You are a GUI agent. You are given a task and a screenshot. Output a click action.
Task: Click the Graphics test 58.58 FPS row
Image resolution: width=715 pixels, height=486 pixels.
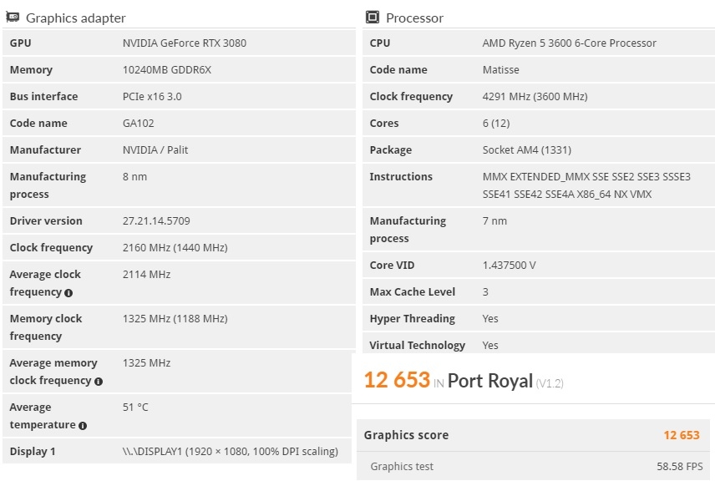tap(532, 466)
